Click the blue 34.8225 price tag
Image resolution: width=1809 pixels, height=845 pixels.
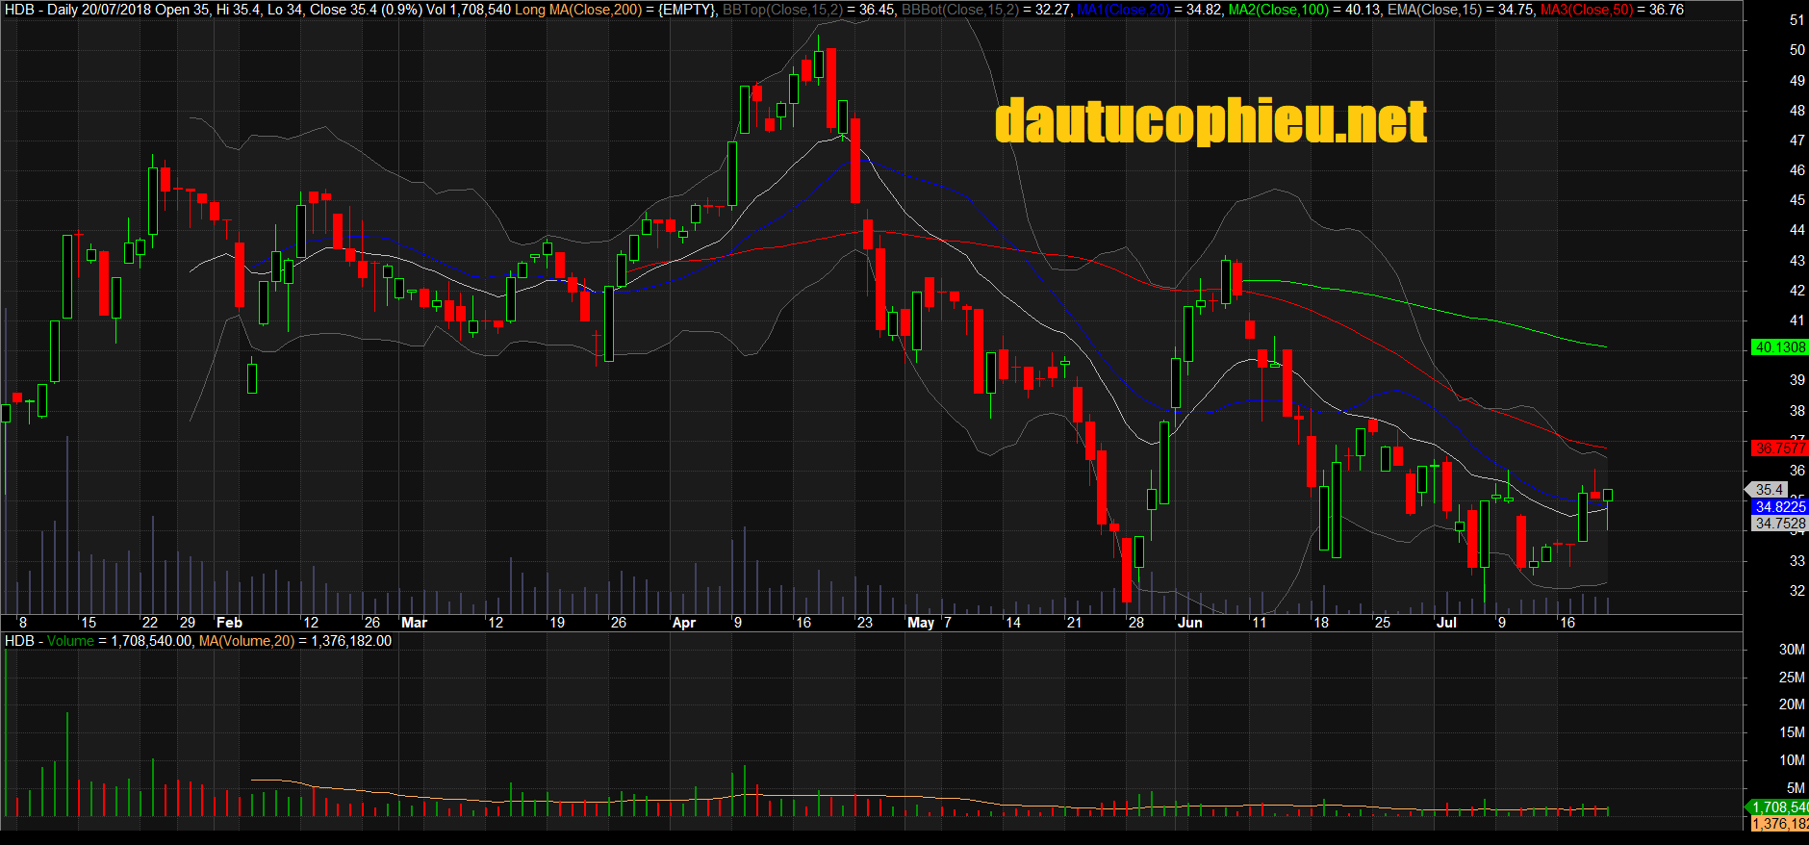pos(1779,507)
